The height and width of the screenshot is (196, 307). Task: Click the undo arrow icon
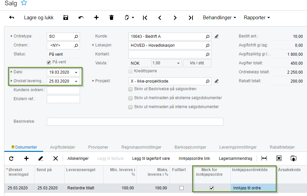(x=81, y=18)
